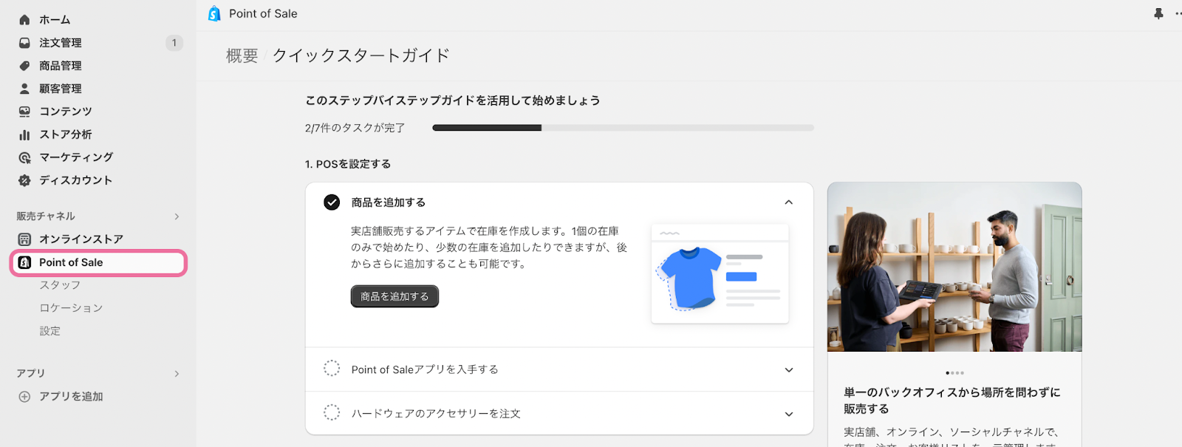Expand the 販売チャネル section arrow
Screen dimensions: 1182x447
tap(177, 216)
